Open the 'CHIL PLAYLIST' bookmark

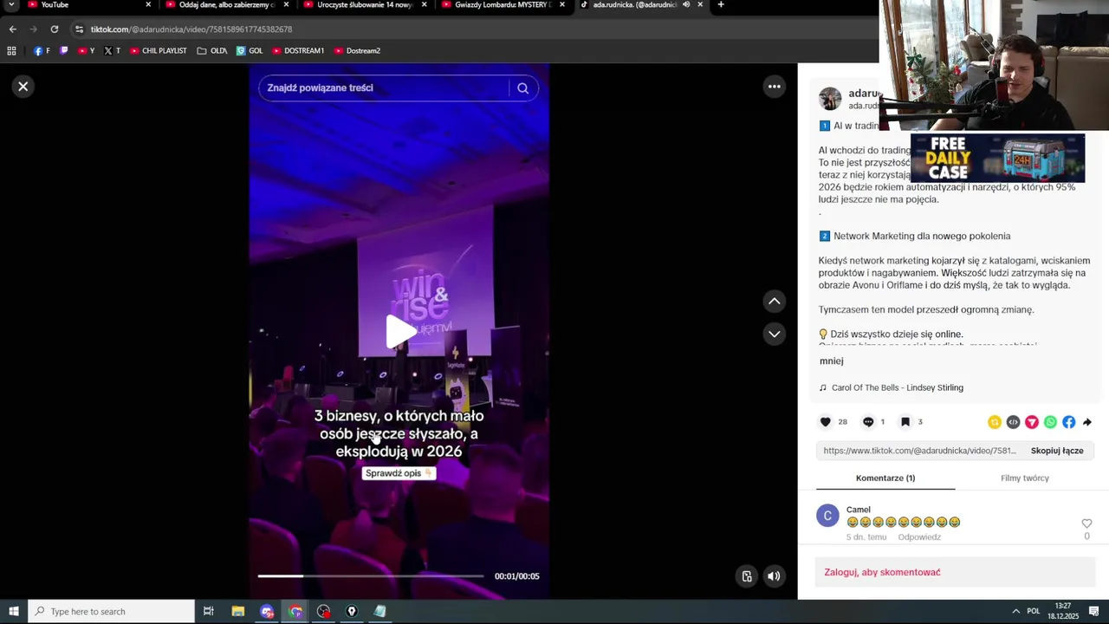click(159, 51)
